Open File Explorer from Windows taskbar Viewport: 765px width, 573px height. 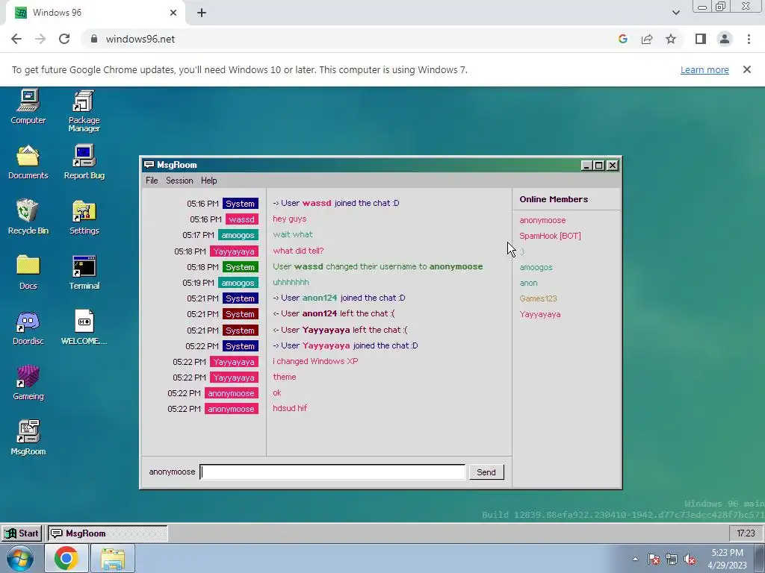pos(113,558)
